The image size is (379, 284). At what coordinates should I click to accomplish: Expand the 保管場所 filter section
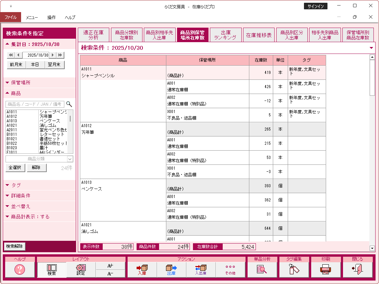point(21,83)
